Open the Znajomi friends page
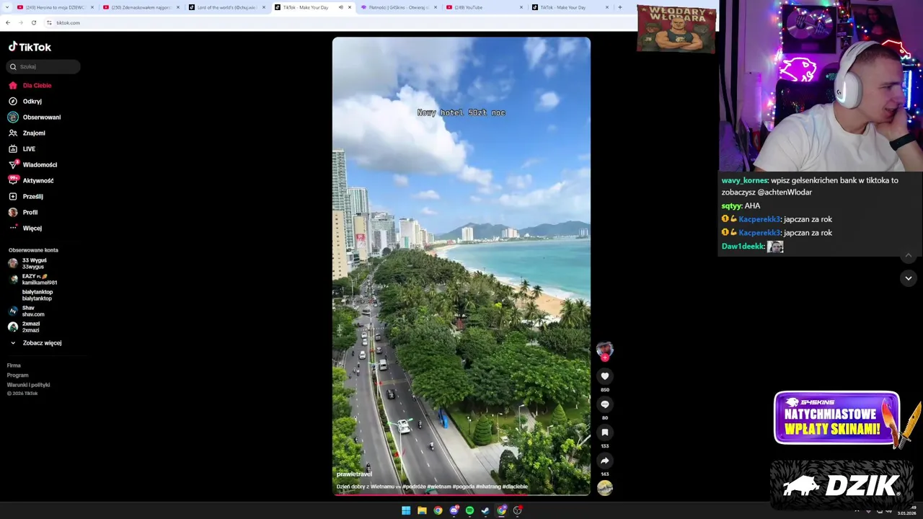Screen dimensions: 923x519 [27, 133]
